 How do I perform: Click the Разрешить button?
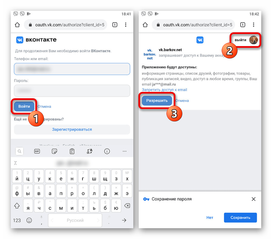click(x=157, y=101)
